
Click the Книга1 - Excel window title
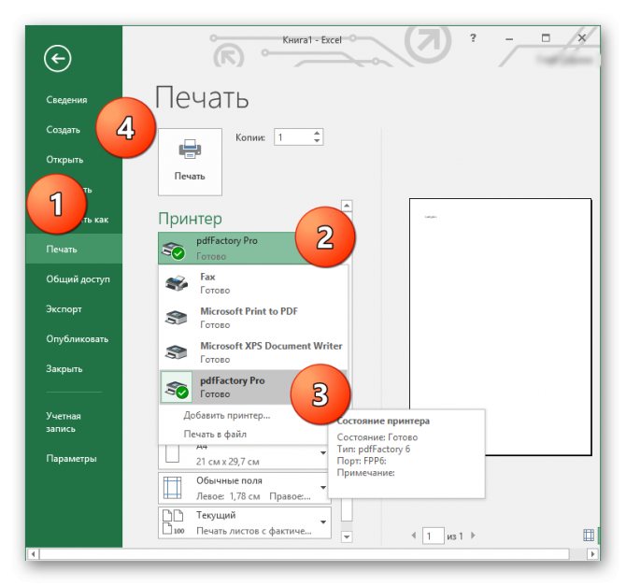coord(312,40)
